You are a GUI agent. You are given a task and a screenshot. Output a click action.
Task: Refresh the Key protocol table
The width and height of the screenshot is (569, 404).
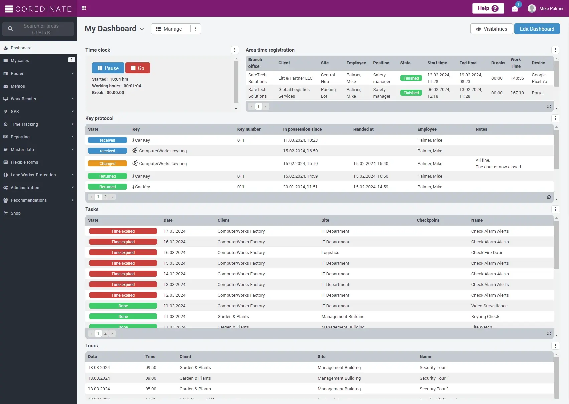pos(549,197)
